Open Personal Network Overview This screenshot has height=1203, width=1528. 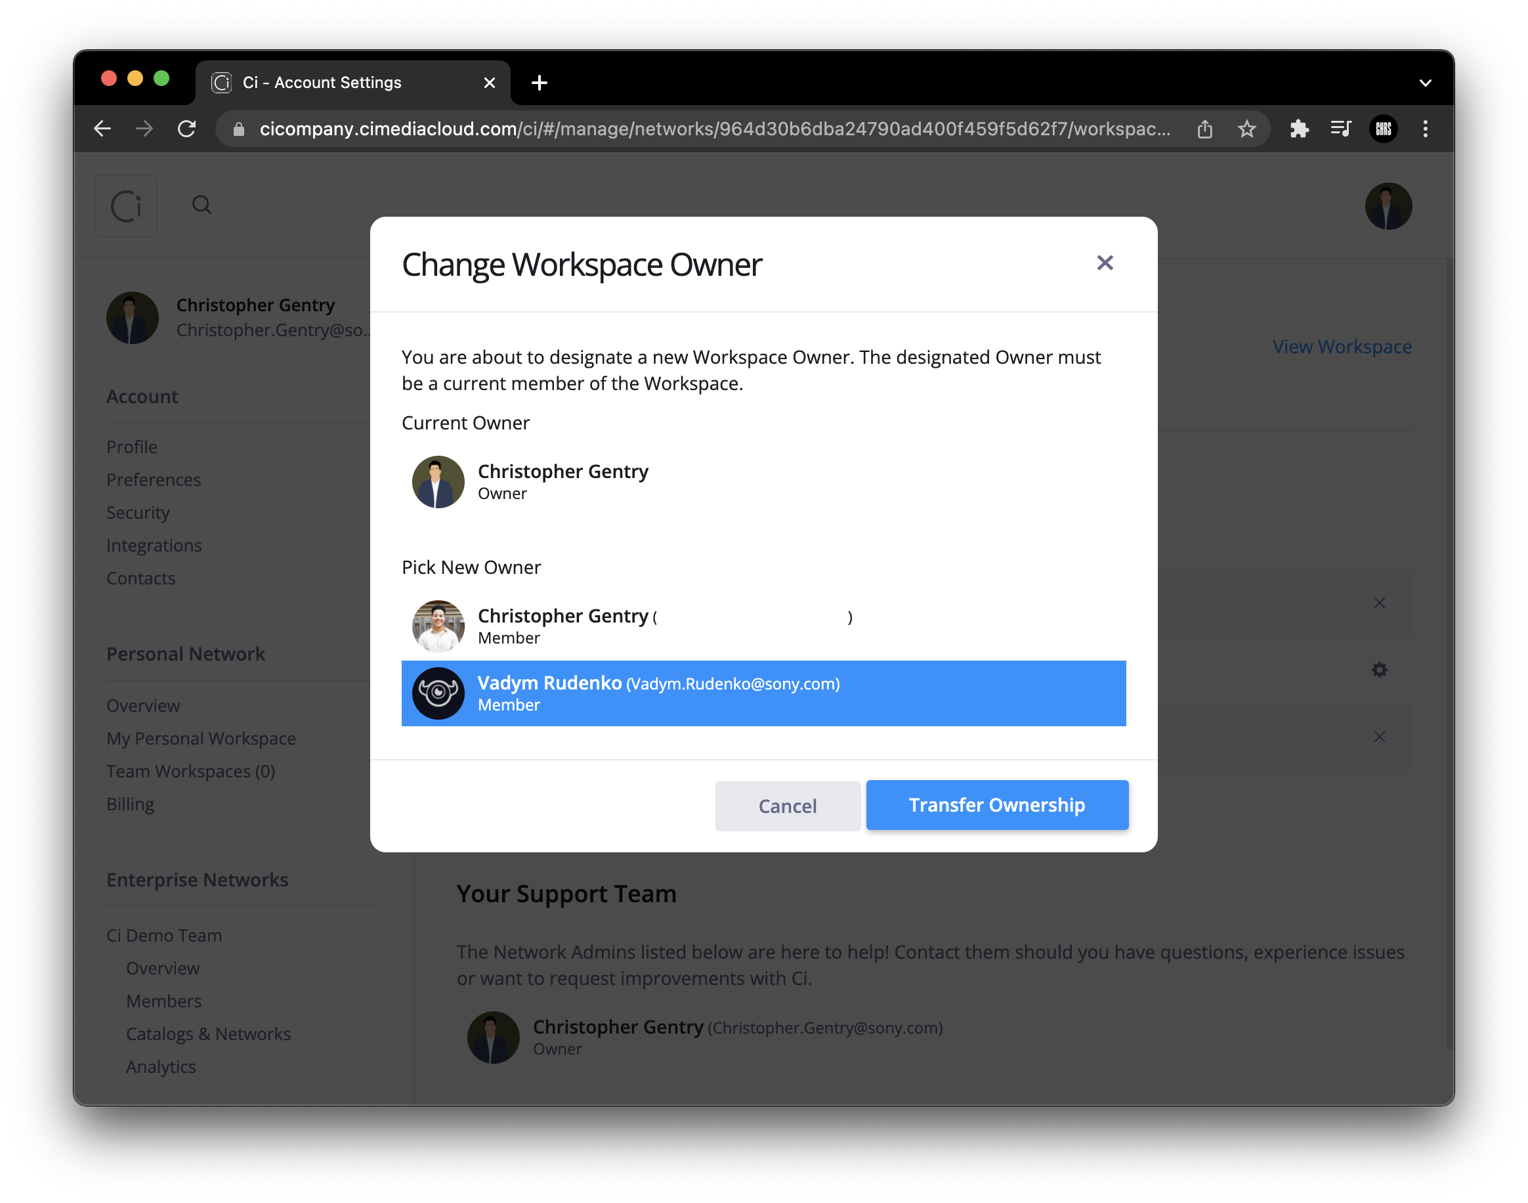click(143, 706)
